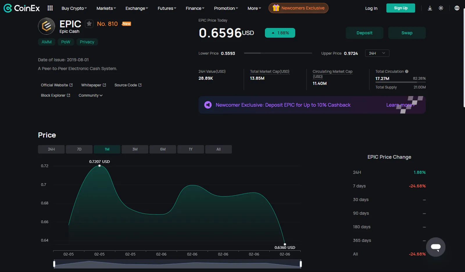This screenshot has width=465, height=272.
Task: Open the Whitepaper link
Action: point(94,85)
